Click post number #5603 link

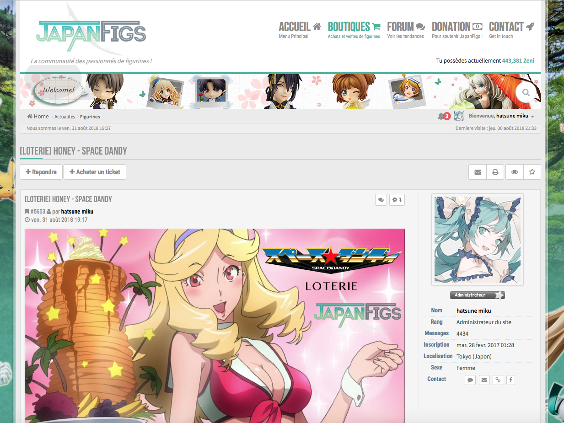click(x=38, y=212)
